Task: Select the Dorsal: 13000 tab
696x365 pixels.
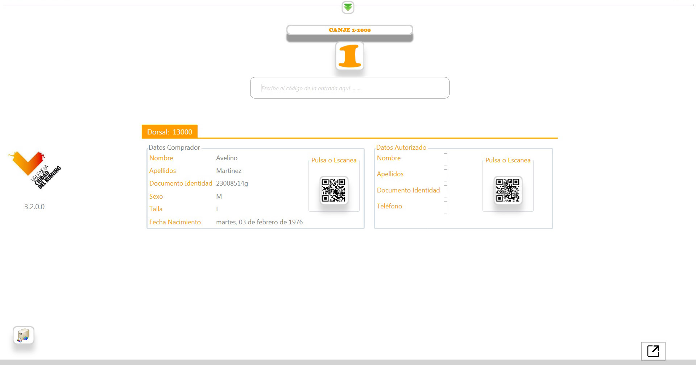Action: click(170, 132)
